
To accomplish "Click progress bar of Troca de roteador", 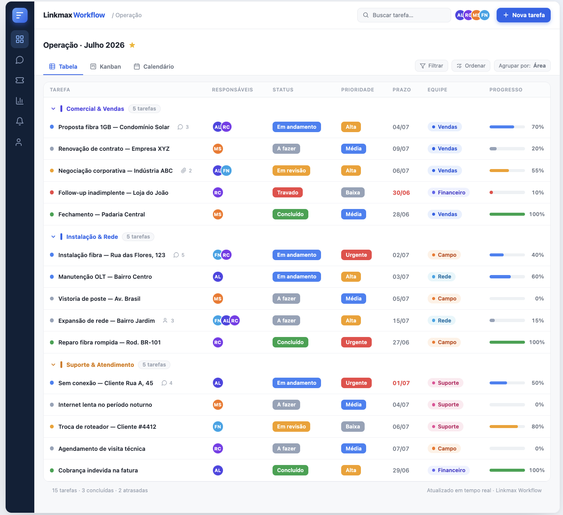I will (x=507, y=427).
